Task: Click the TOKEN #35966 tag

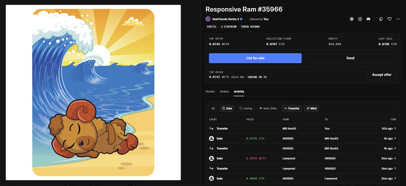Action: pyautogui.click(x=250, y=26)
